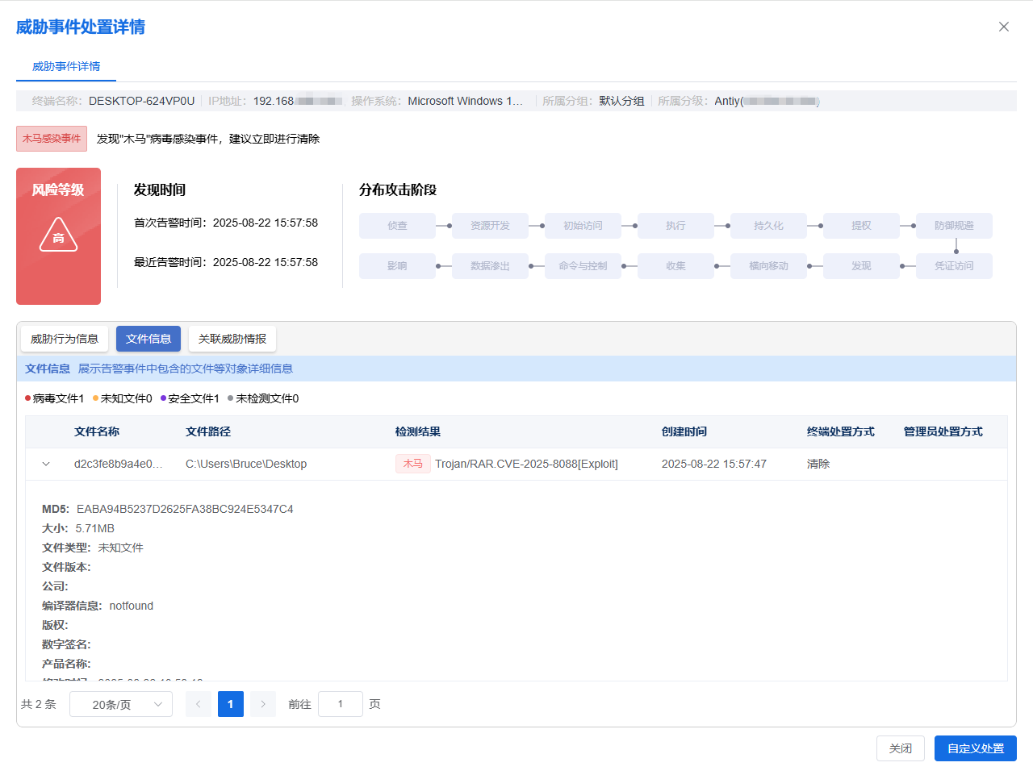Select the 持久化 attack stage node
Screen dimensions: 1033x775
pos(768,226)
